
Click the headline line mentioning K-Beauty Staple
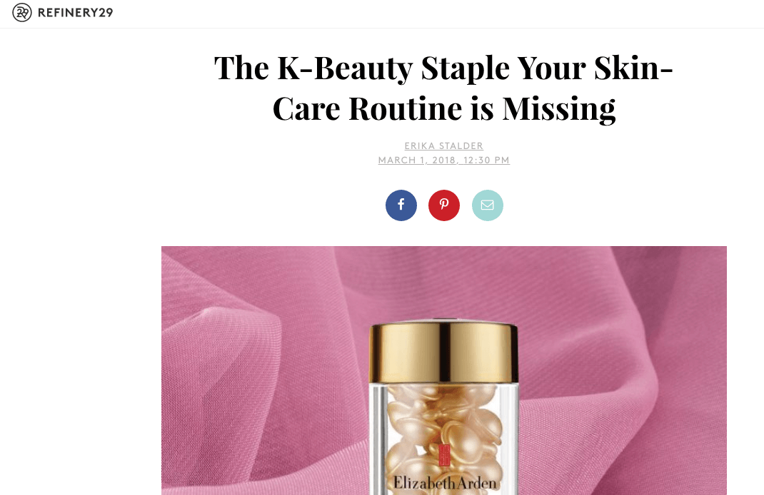coord(443,68)
